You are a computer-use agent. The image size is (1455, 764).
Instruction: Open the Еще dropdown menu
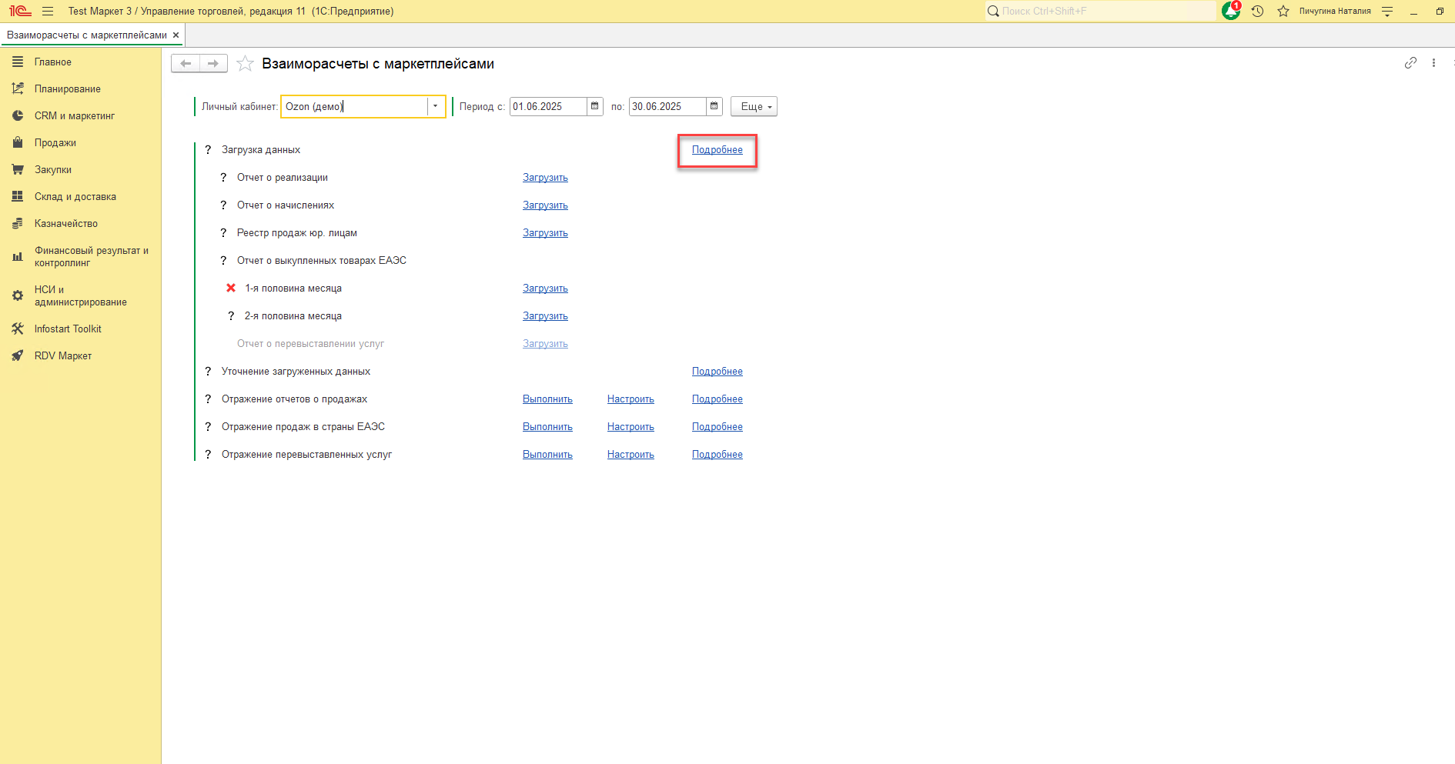[754, 107]
